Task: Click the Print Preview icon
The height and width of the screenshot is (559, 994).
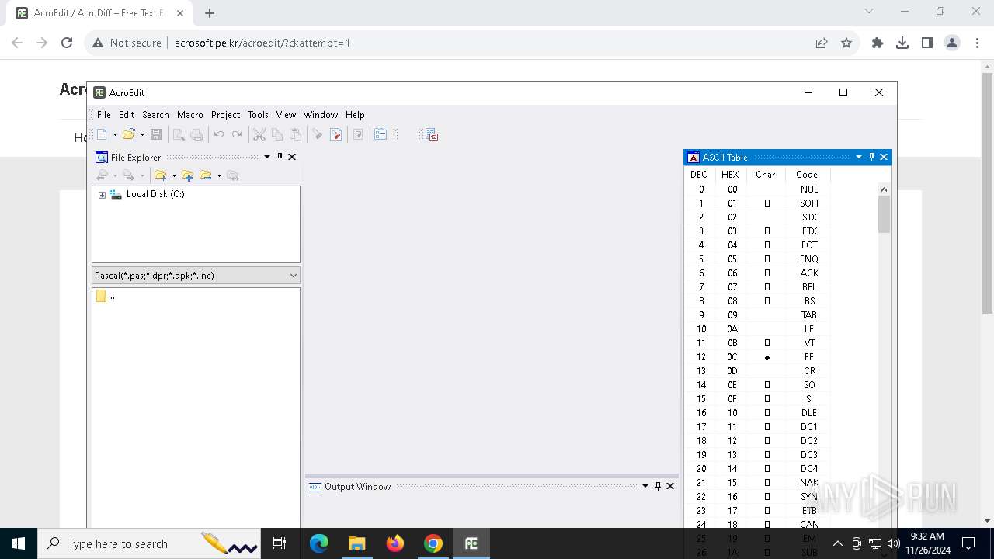Action: 179,134
